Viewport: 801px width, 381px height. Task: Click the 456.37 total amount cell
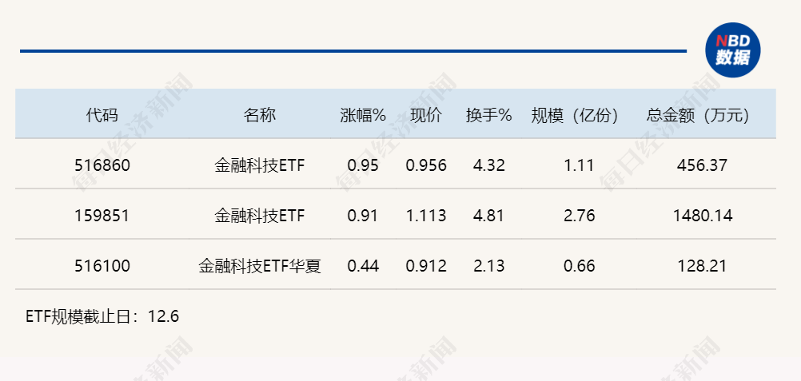click(703, 165)
